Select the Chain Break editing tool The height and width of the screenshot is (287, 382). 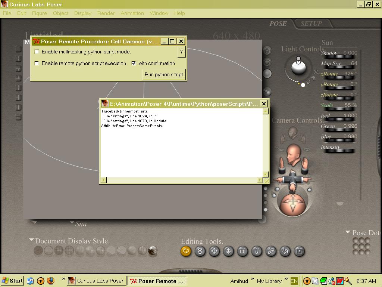pyautogui.click(x=271, y=251)
